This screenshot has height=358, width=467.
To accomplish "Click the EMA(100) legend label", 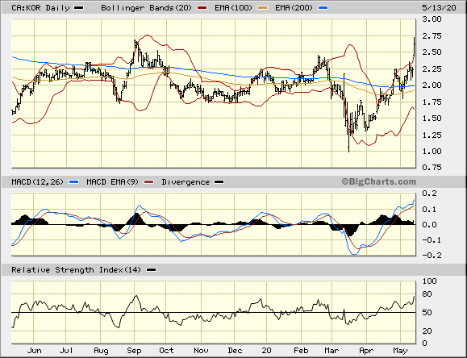I will 233,8.
